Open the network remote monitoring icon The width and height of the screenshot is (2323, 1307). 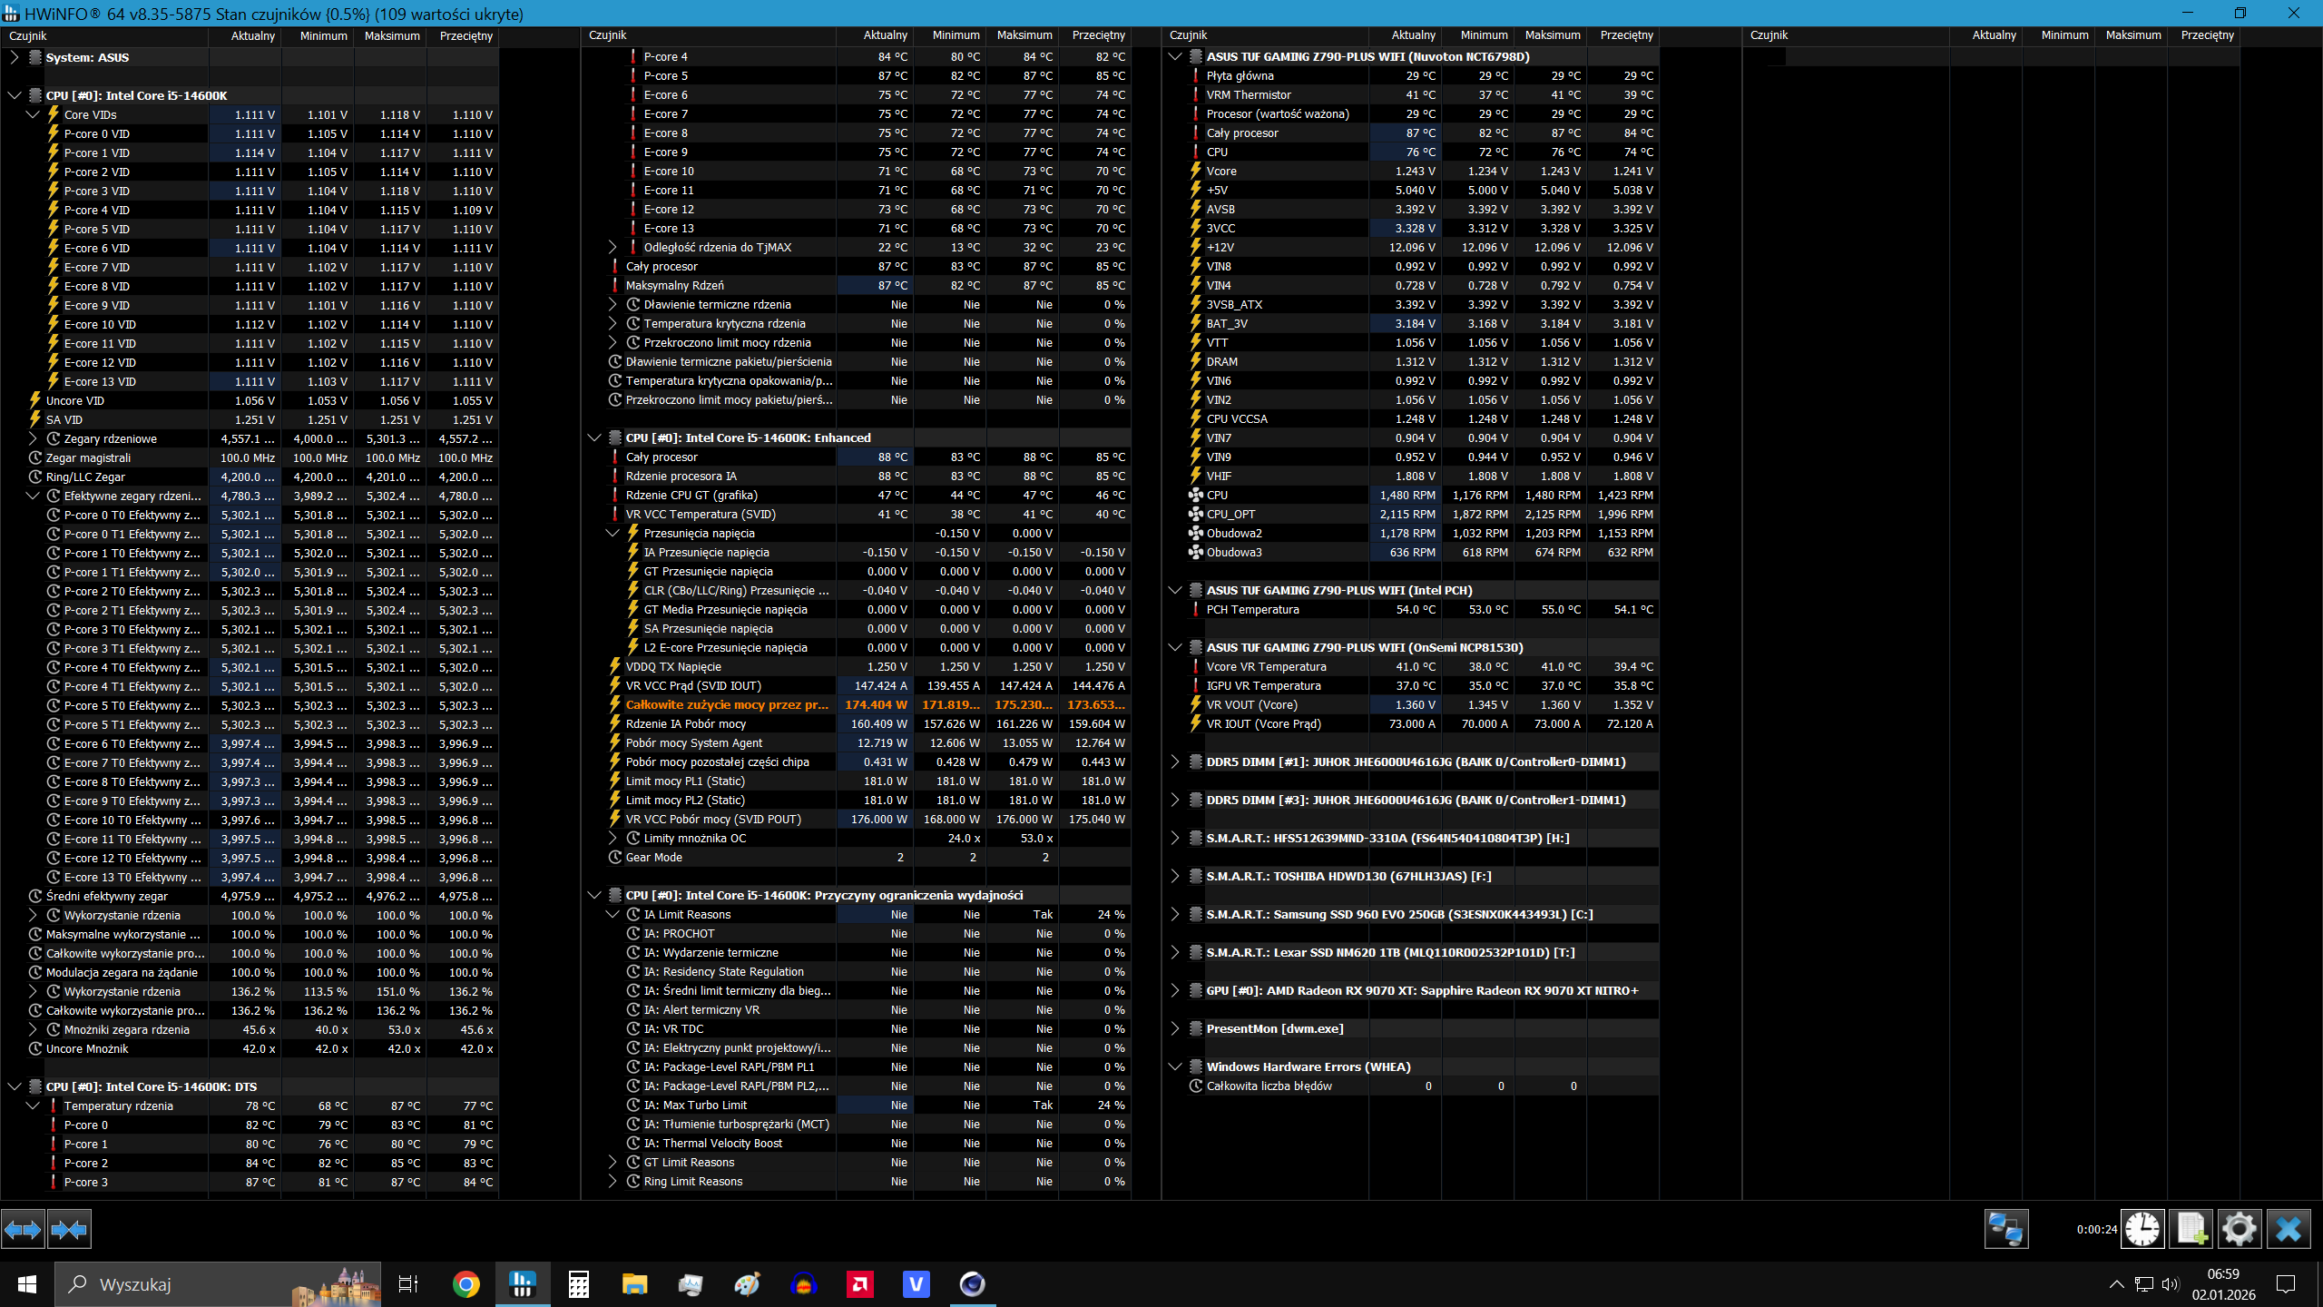2005,1230
